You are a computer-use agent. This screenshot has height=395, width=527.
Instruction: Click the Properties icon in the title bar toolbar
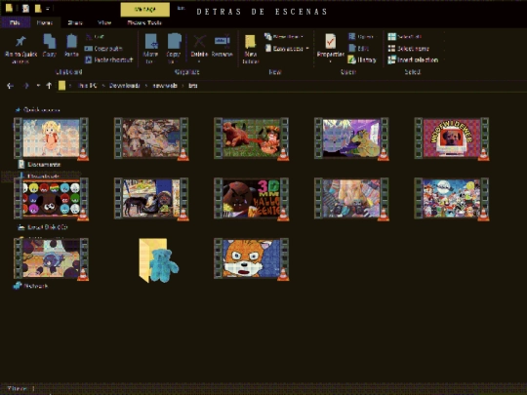pyautogui.click(x=25, y=8)
